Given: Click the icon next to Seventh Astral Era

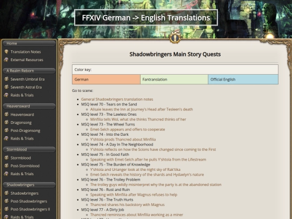Looking at the screenshot, I should click(x=6, y=87).
